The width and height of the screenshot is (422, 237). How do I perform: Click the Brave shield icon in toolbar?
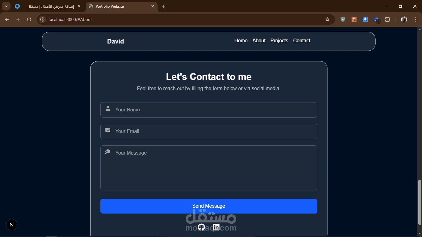point(343,19)
